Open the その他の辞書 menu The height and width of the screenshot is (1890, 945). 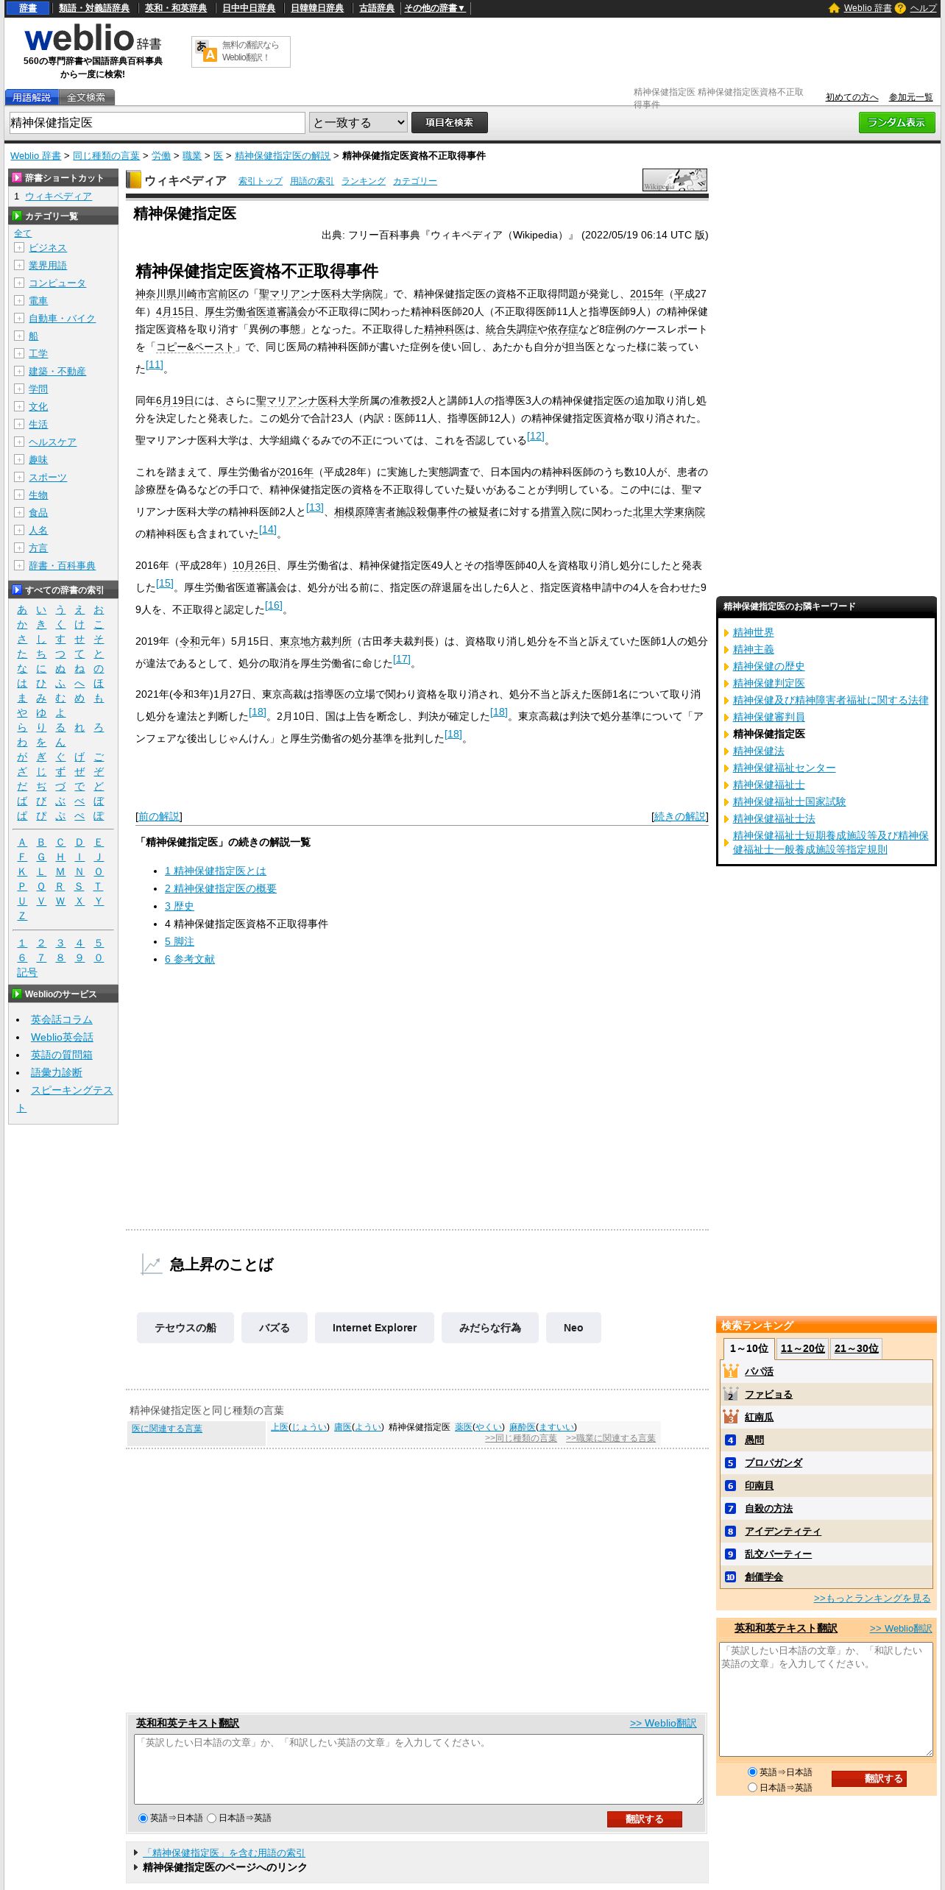(434, 8)
